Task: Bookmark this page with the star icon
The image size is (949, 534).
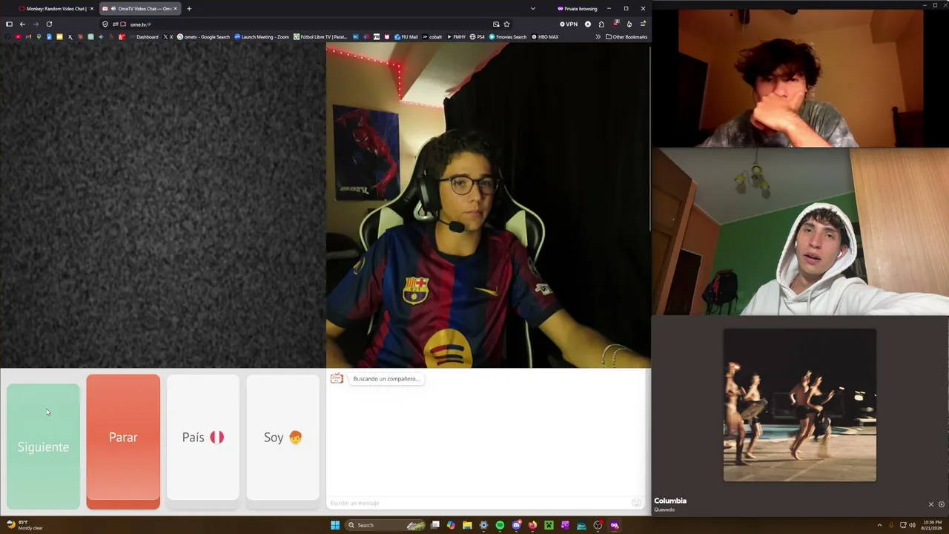Action: tap(506, 24)
